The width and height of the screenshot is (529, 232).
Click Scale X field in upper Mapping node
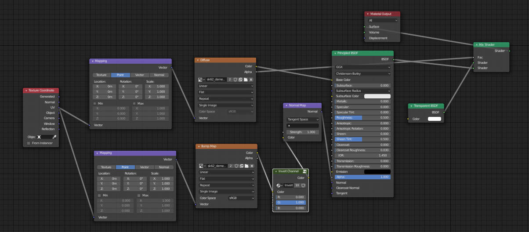157,87
